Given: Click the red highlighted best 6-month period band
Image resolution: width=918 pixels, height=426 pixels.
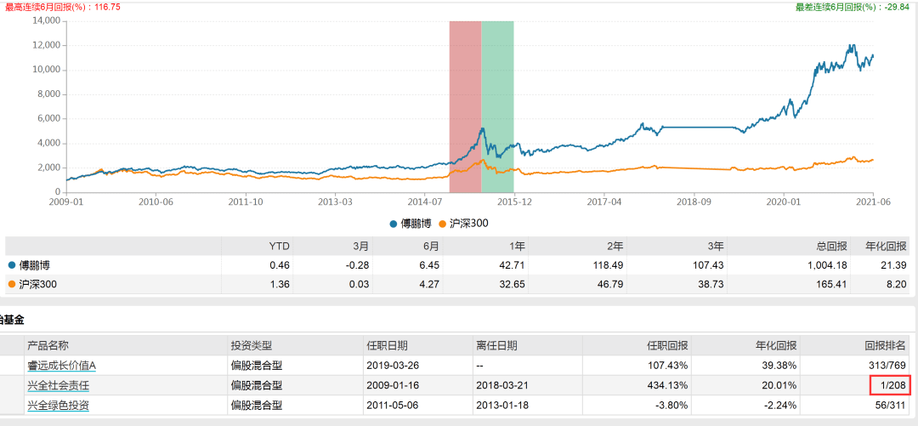Looking at the screenshot, I should (465, 106).
